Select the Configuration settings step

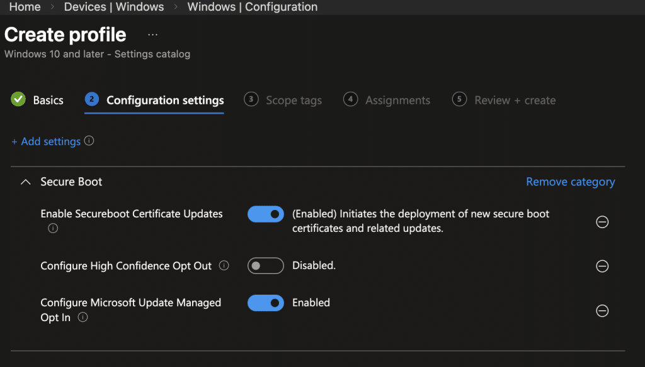pyautogui.click(x=154, y=101)
